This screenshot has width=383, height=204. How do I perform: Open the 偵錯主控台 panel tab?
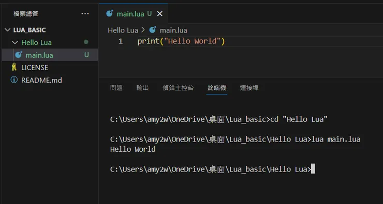point(179,88)
